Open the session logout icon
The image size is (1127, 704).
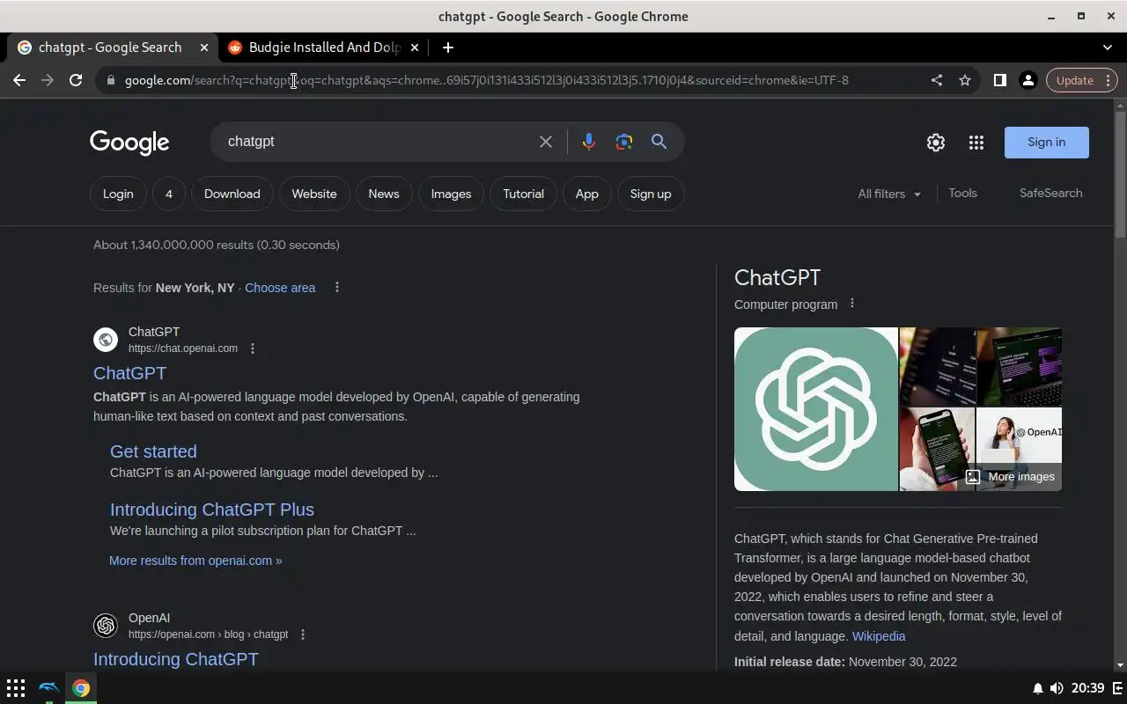(1117, 688)
